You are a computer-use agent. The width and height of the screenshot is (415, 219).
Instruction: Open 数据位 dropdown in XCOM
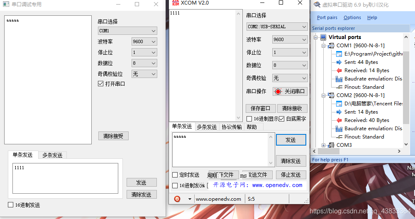pyautogui.click(x=290, y=65)
